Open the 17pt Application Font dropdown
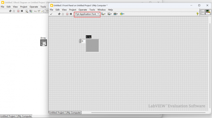 tap(87, 14)
